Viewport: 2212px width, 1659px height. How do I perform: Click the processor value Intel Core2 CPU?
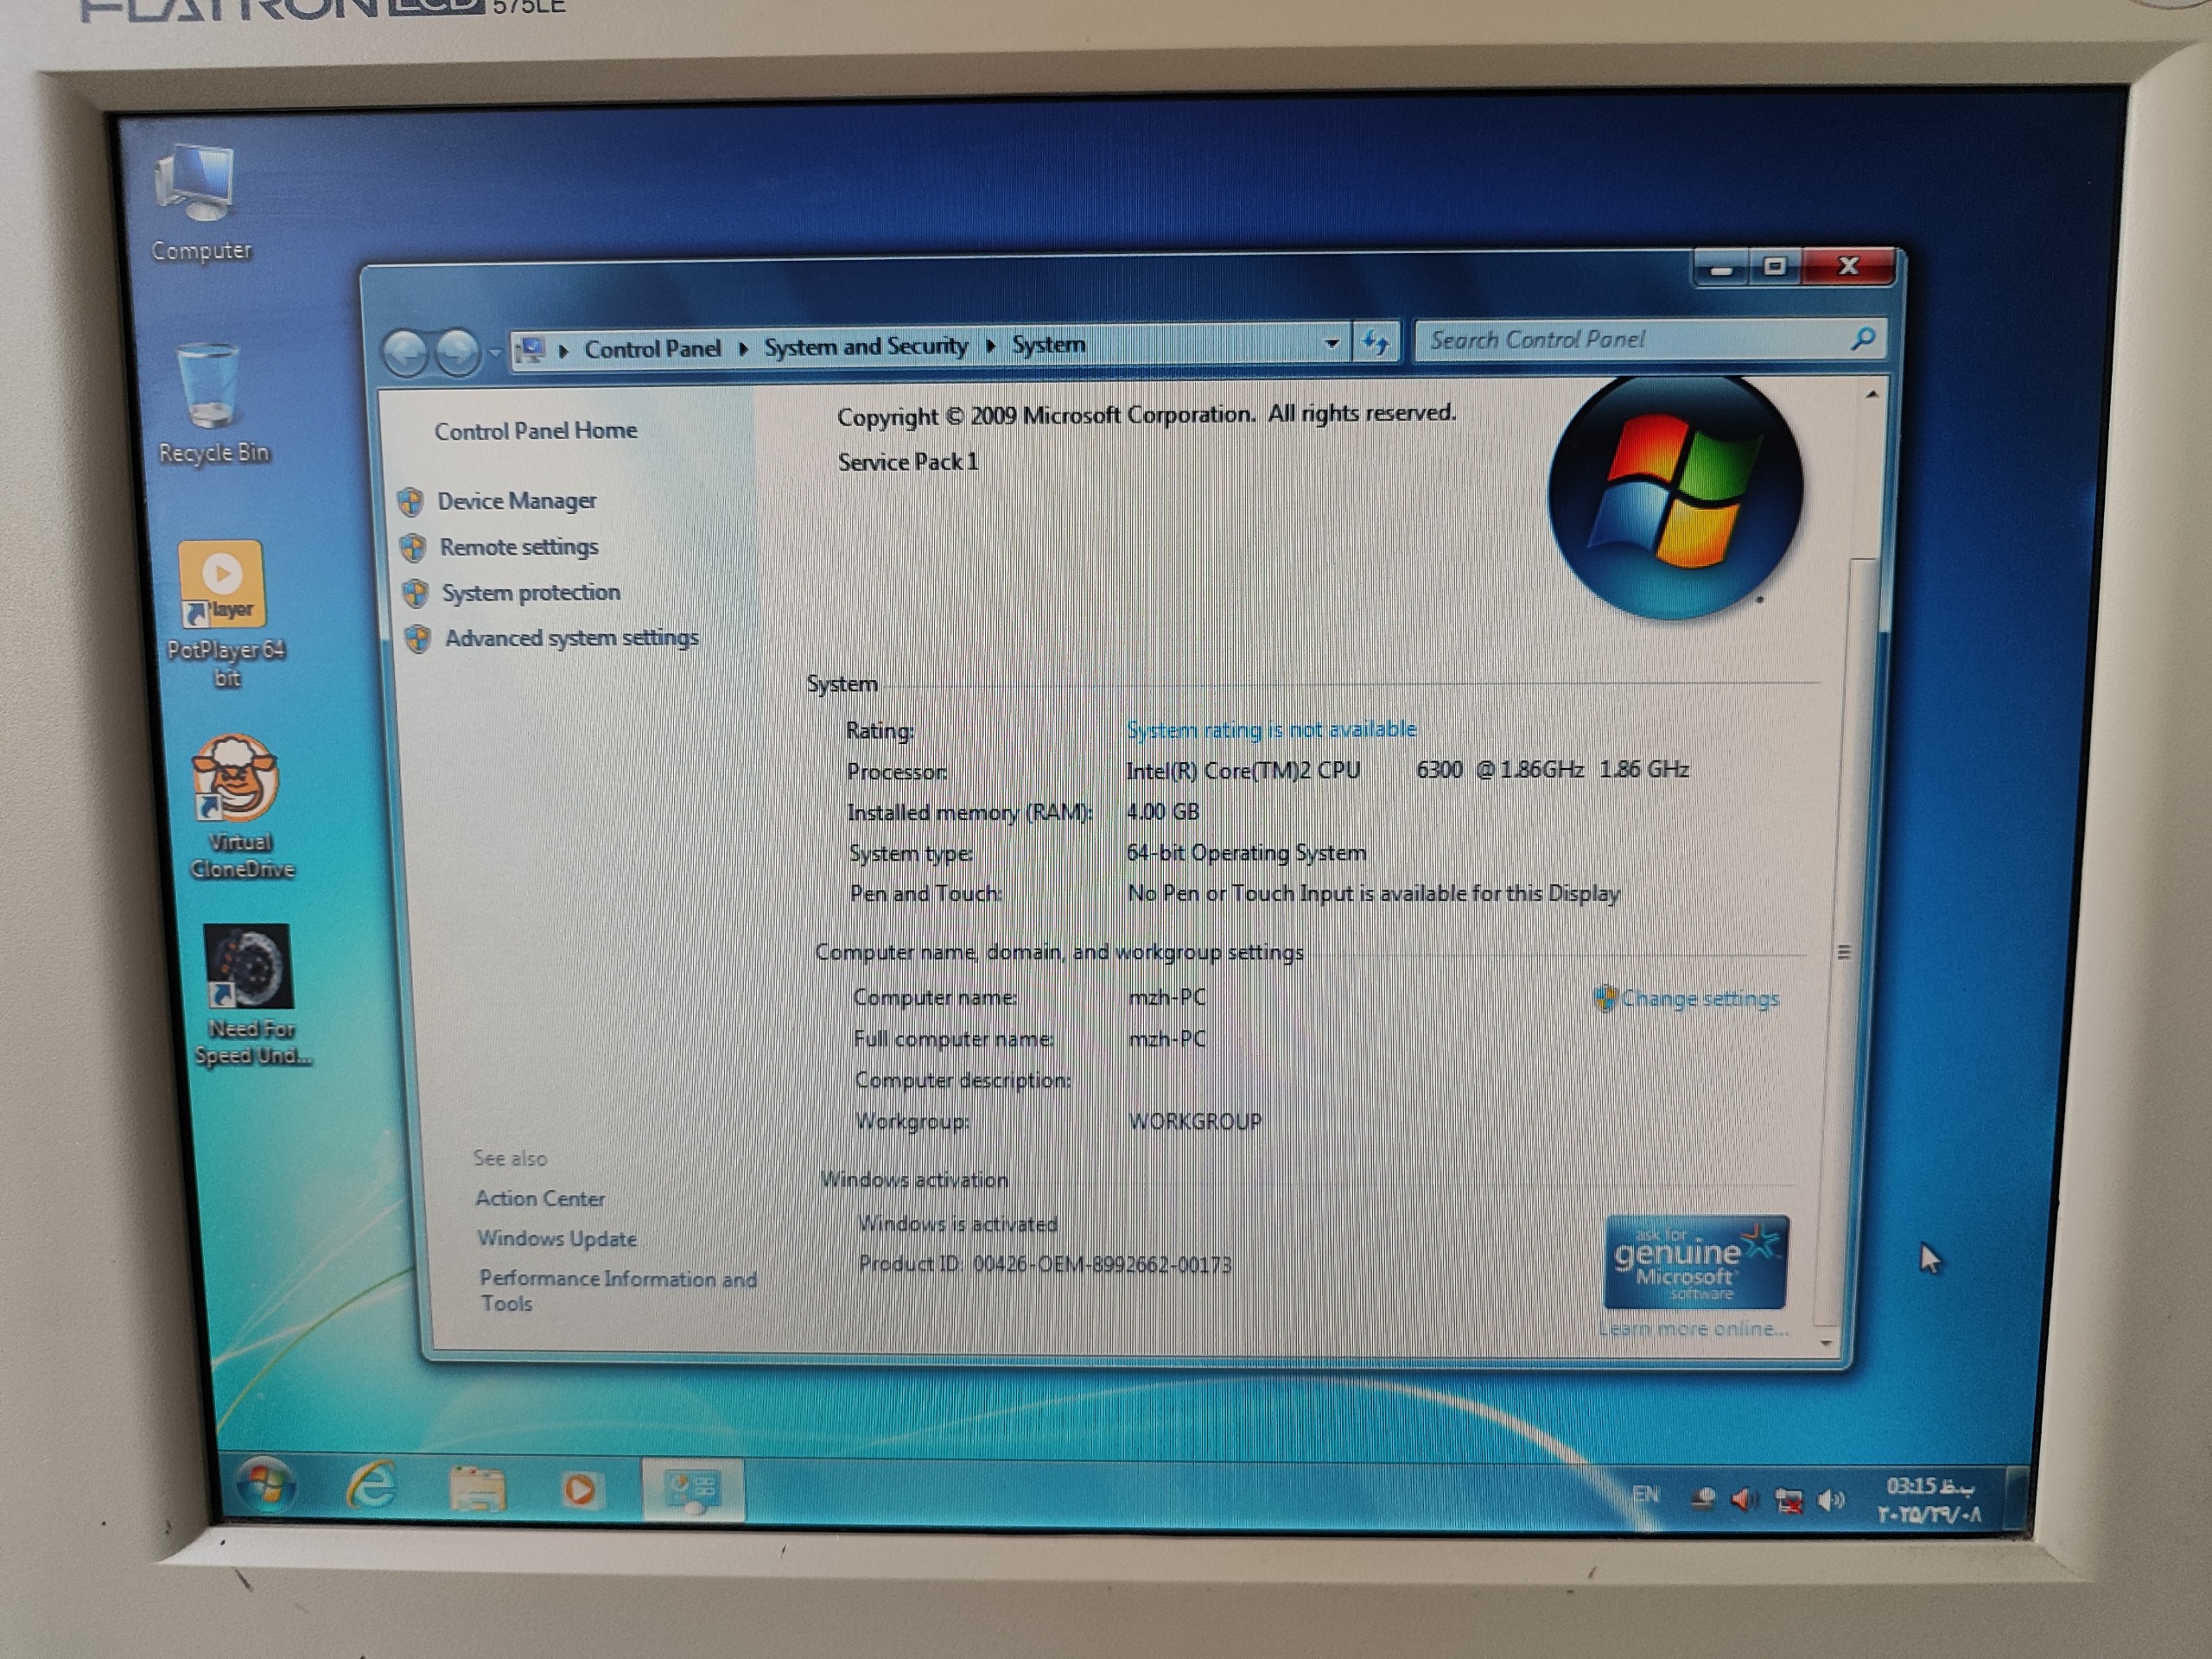[1407, 770]
